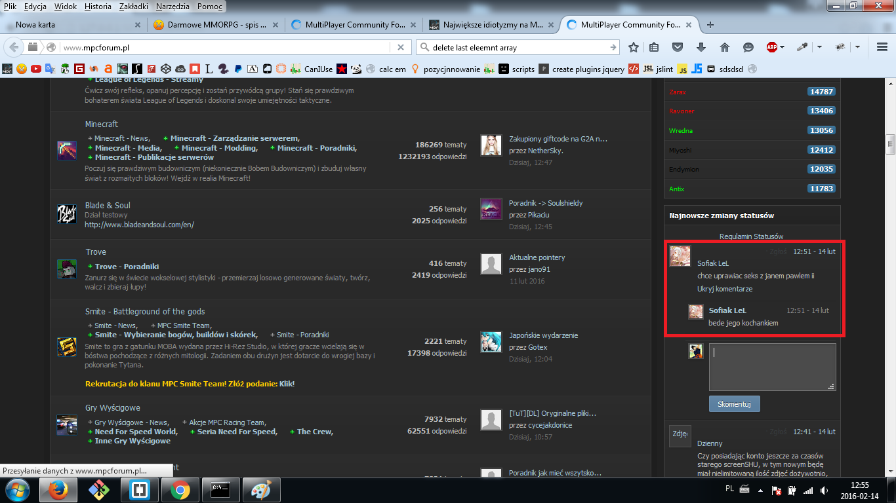
Task: Open the Narzędzia menu
Action: pyautogui.click(x=173, y=7)
